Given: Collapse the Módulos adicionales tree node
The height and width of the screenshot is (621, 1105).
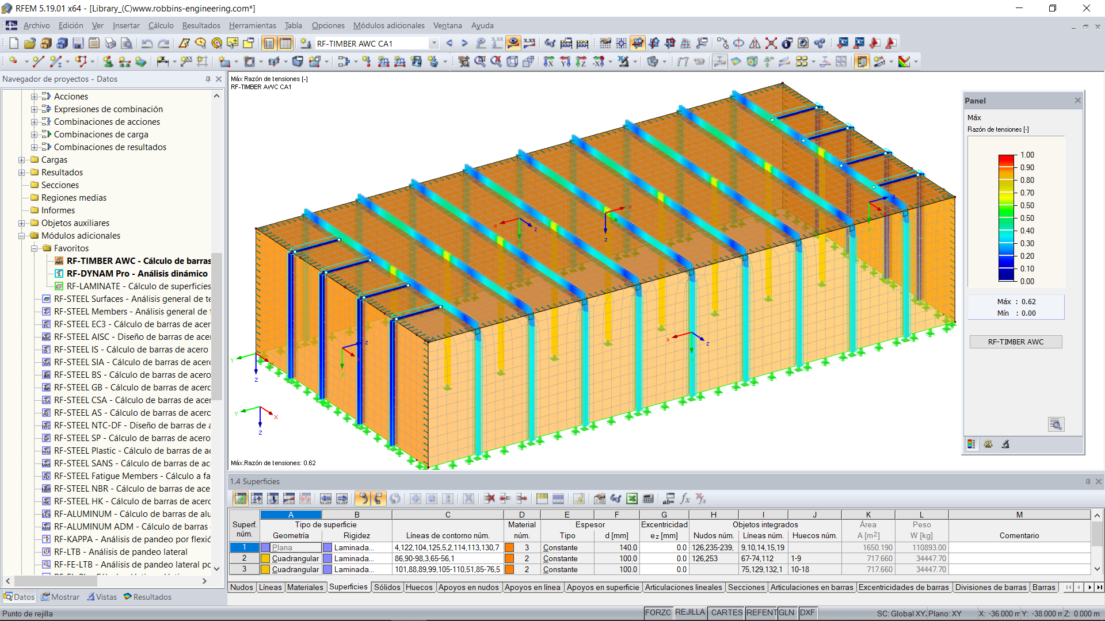Looking at the screenshot, I should click(22, 236).
